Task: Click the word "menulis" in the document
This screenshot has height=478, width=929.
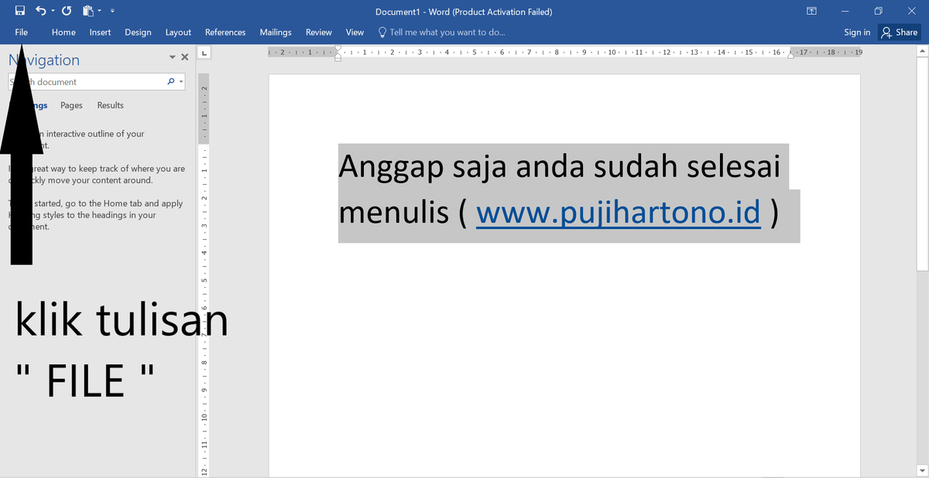Action: [393, 212]
